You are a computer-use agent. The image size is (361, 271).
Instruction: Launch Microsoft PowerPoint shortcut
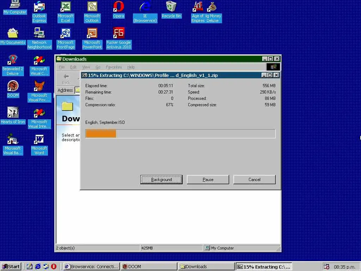click(x=92, y=38)
